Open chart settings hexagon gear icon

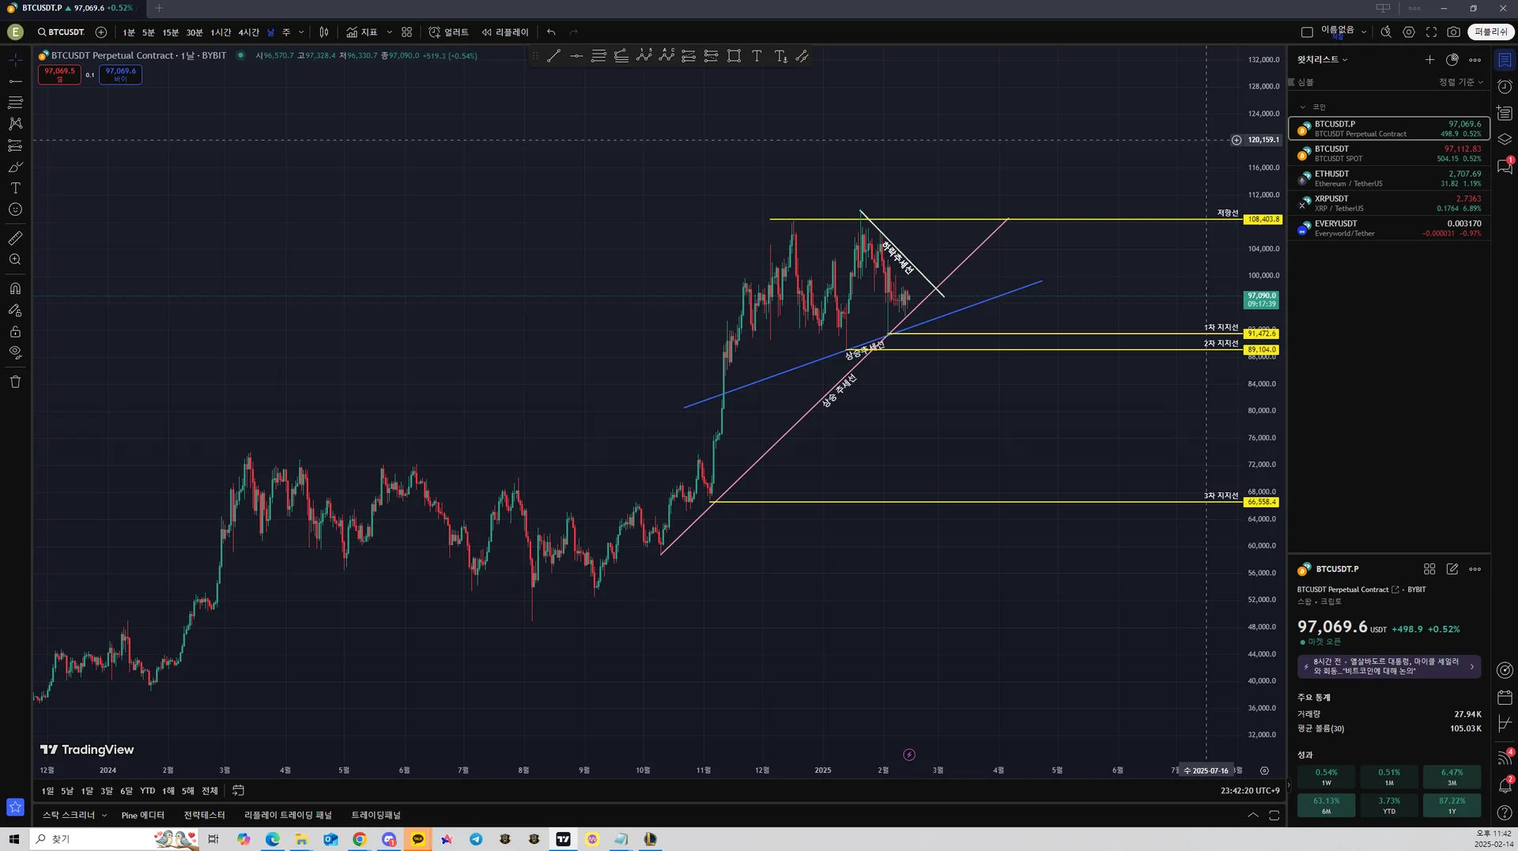pyautogui.click(x=1409, y=32)
